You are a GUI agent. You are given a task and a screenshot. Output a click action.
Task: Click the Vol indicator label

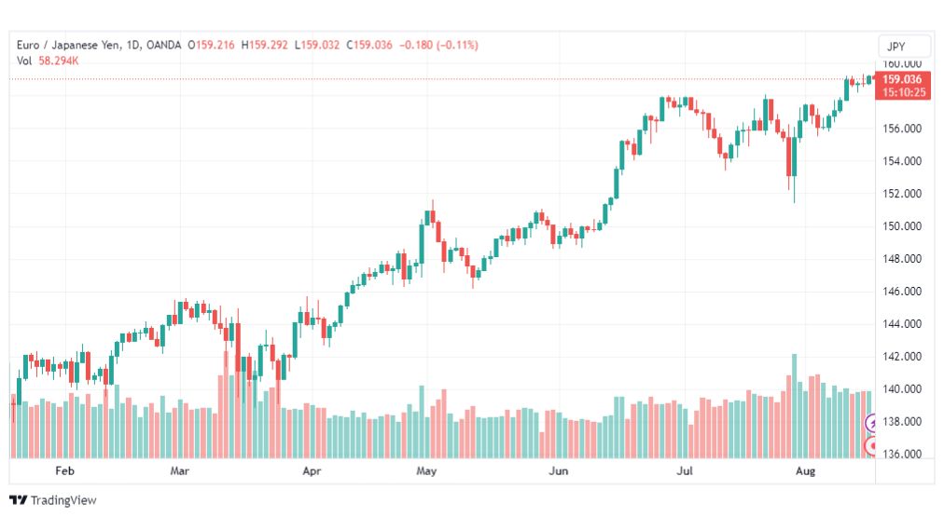[24, 61]
